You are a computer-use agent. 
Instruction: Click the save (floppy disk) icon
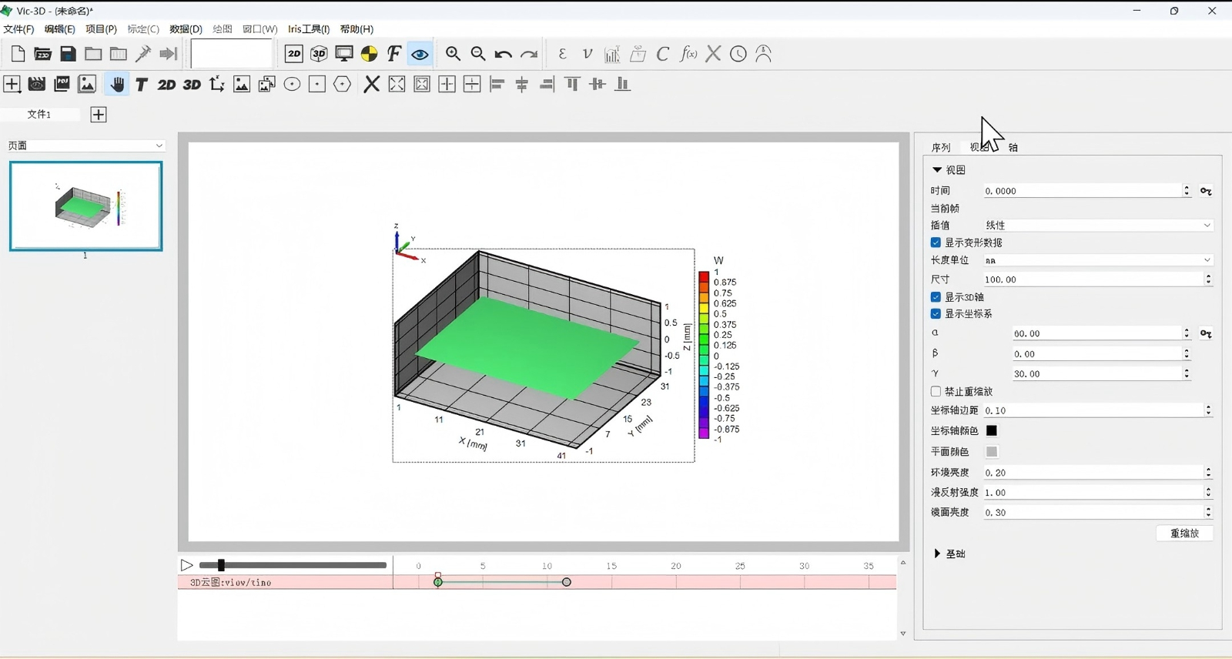[x=68, y=54]
